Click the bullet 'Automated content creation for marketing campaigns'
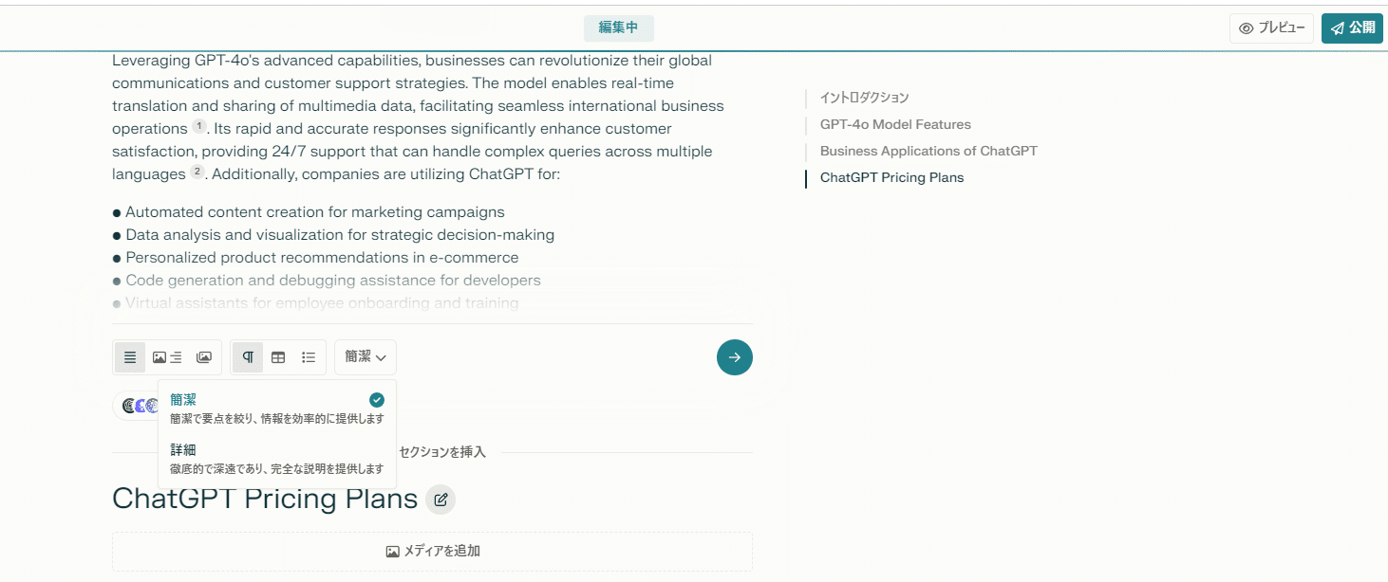Screen dimensions: 1388x582 point(309,212)
